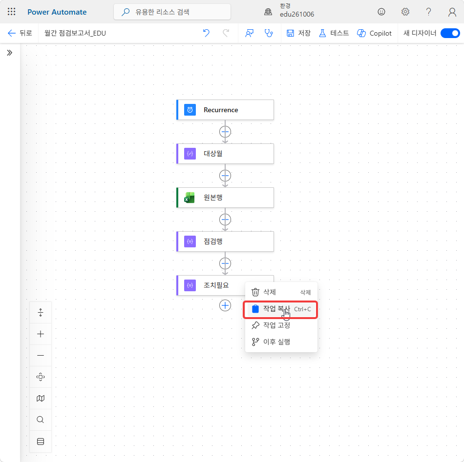Viewport: 464px width, 462px height.
Task: Click the redo arrow
Action: [226, 33]
